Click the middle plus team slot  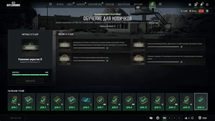[x=174, y=118]
